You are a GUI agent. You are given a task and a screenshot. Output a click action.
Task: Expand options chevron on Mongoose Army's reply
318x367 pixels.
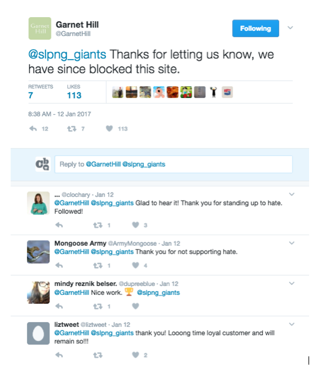292,243
